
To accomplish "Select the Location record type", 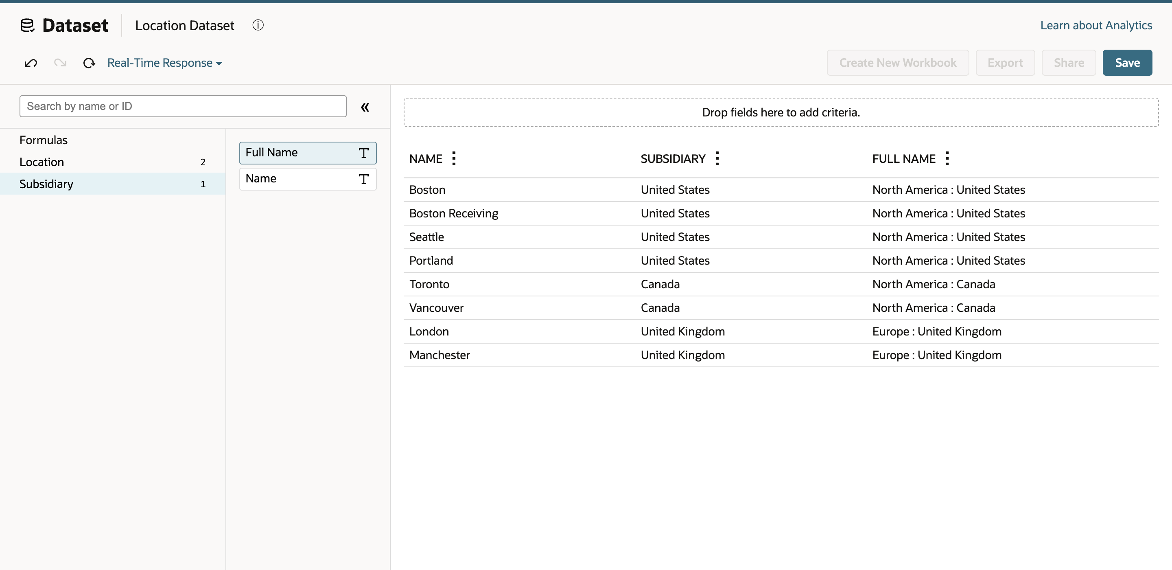I will pos(112,162).
